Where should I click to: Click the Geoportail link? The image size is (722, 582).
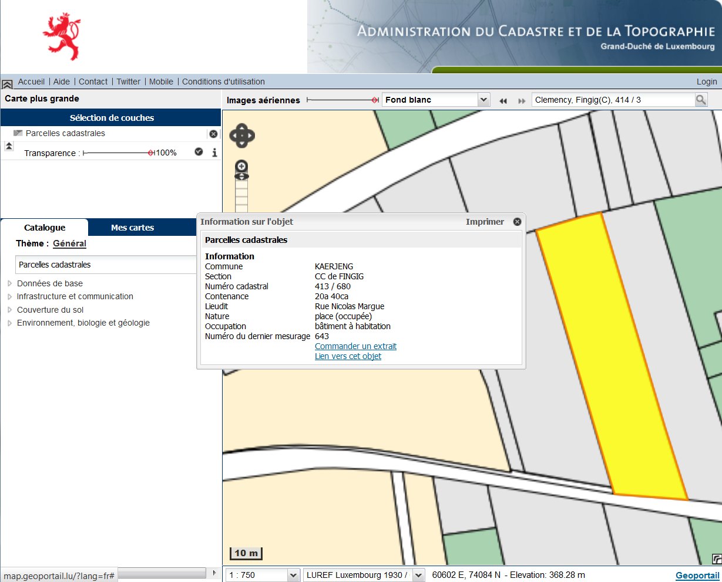(x=697, y=576)
